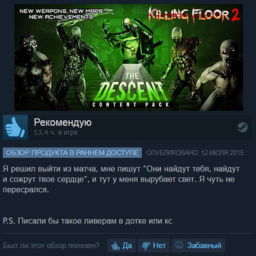Click the New Weapons, New Maps banner text

pyautogui.click(x=61, y=14)
